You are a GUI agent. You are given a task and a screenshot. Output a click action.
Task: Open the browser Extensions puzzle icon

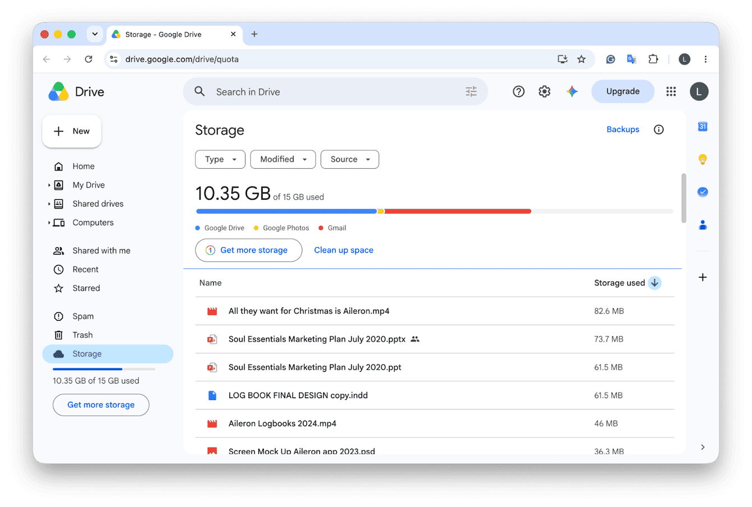tap(653, 59)
